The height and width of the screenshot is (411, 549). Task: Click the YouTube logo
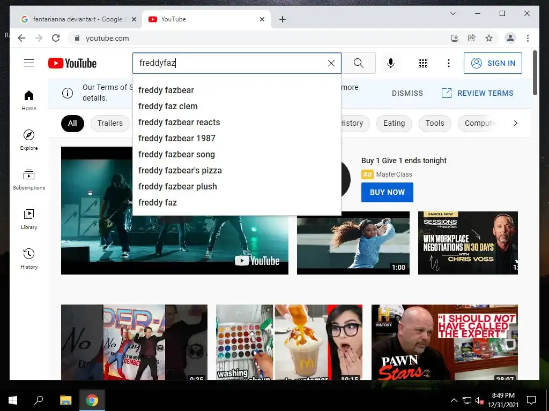(72, 63)
